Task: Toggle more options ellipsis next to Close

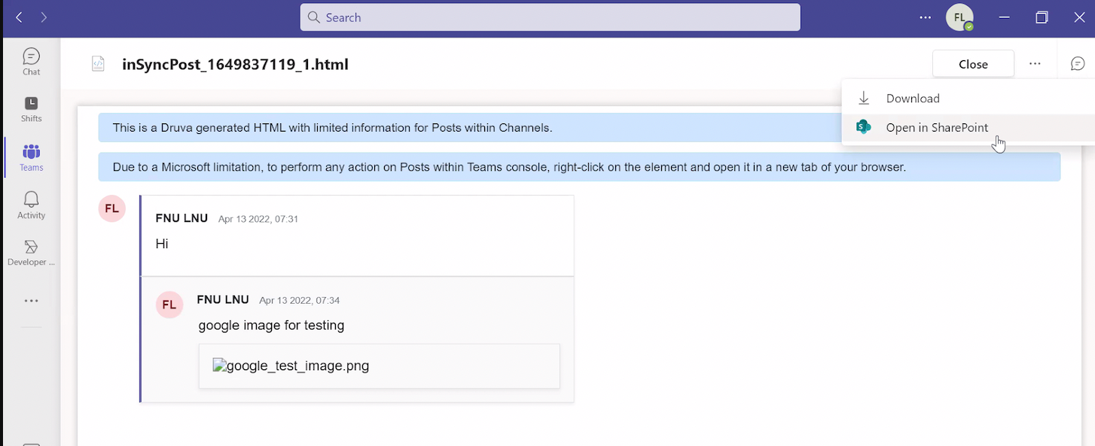Action: (x=1035, y=64)
